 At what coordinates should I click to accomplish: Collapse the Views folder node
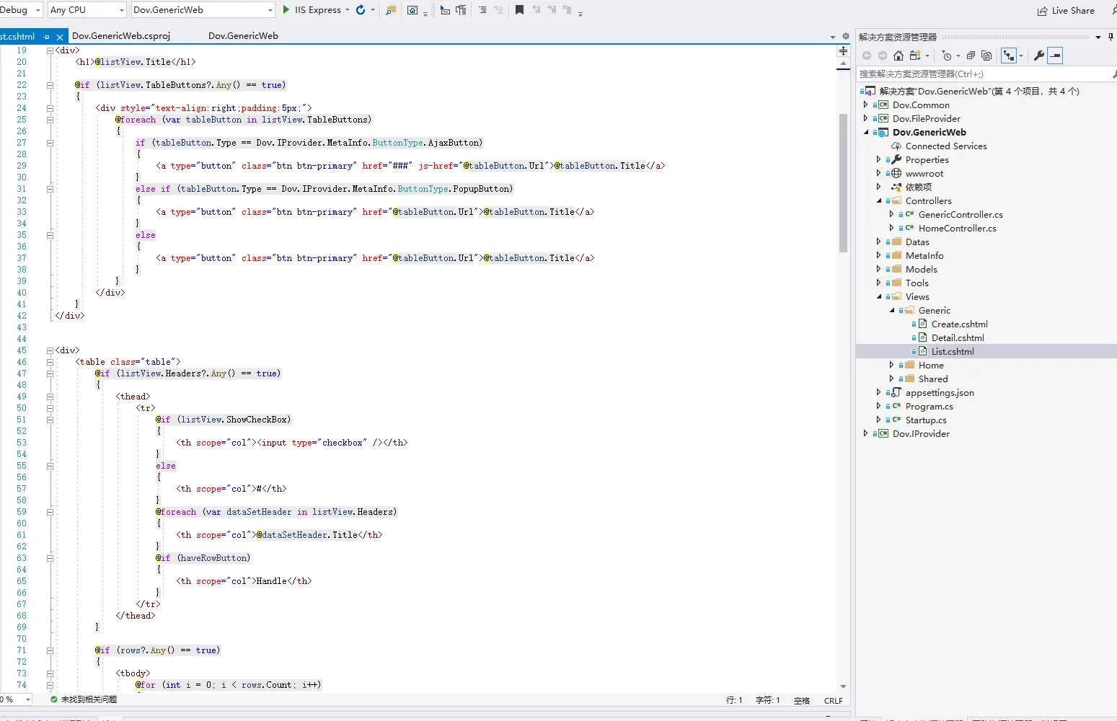click(x=878, y=296)
